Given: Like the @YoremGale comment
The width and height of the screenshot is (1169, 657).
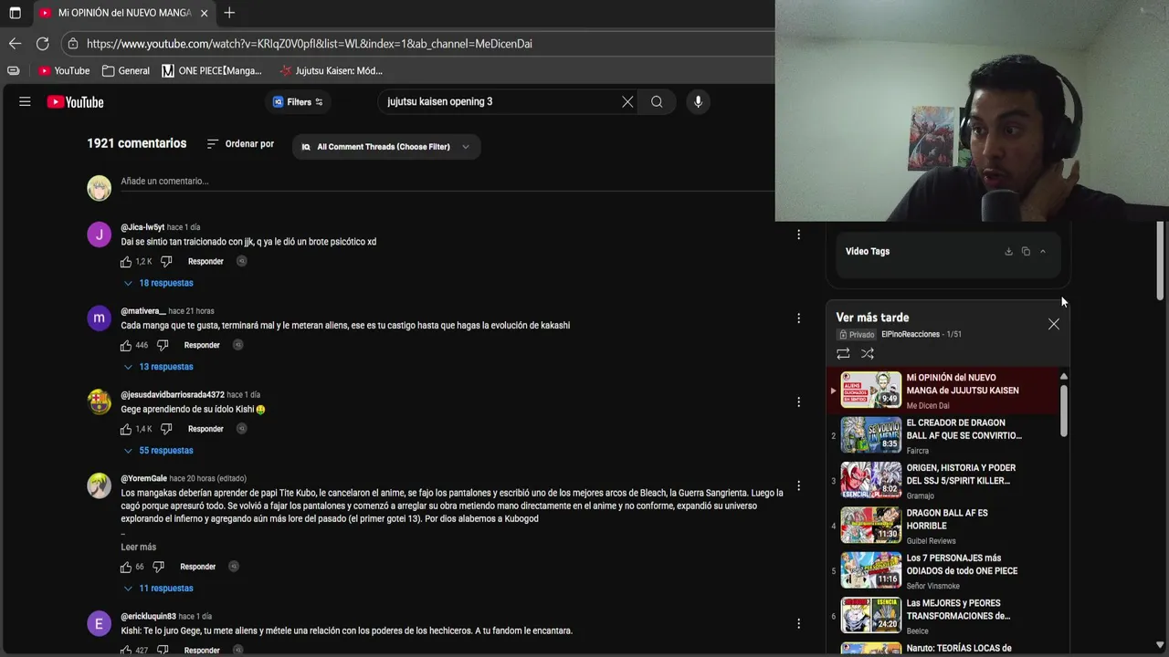Looking at the screenshot, I should point(126,567).
